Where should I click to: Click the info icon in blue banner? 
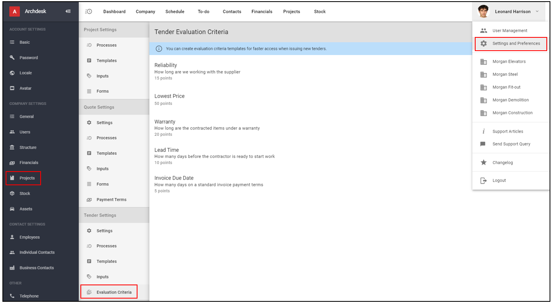pos(159,49)
